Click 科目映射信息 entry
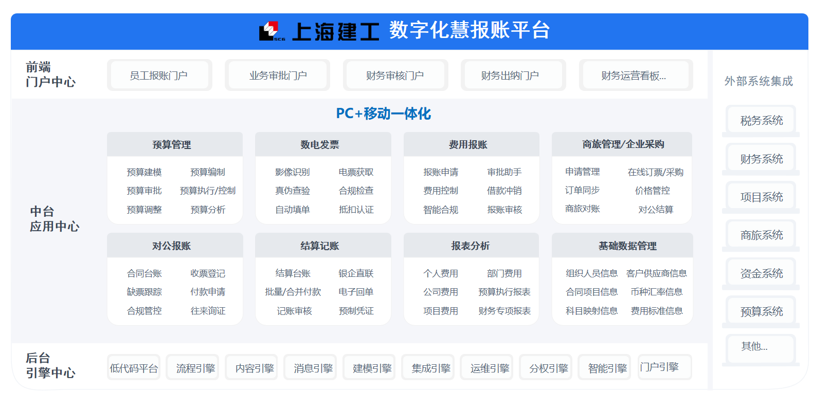The height and width of the screenshot is (393, 830). tap(592, 311)
